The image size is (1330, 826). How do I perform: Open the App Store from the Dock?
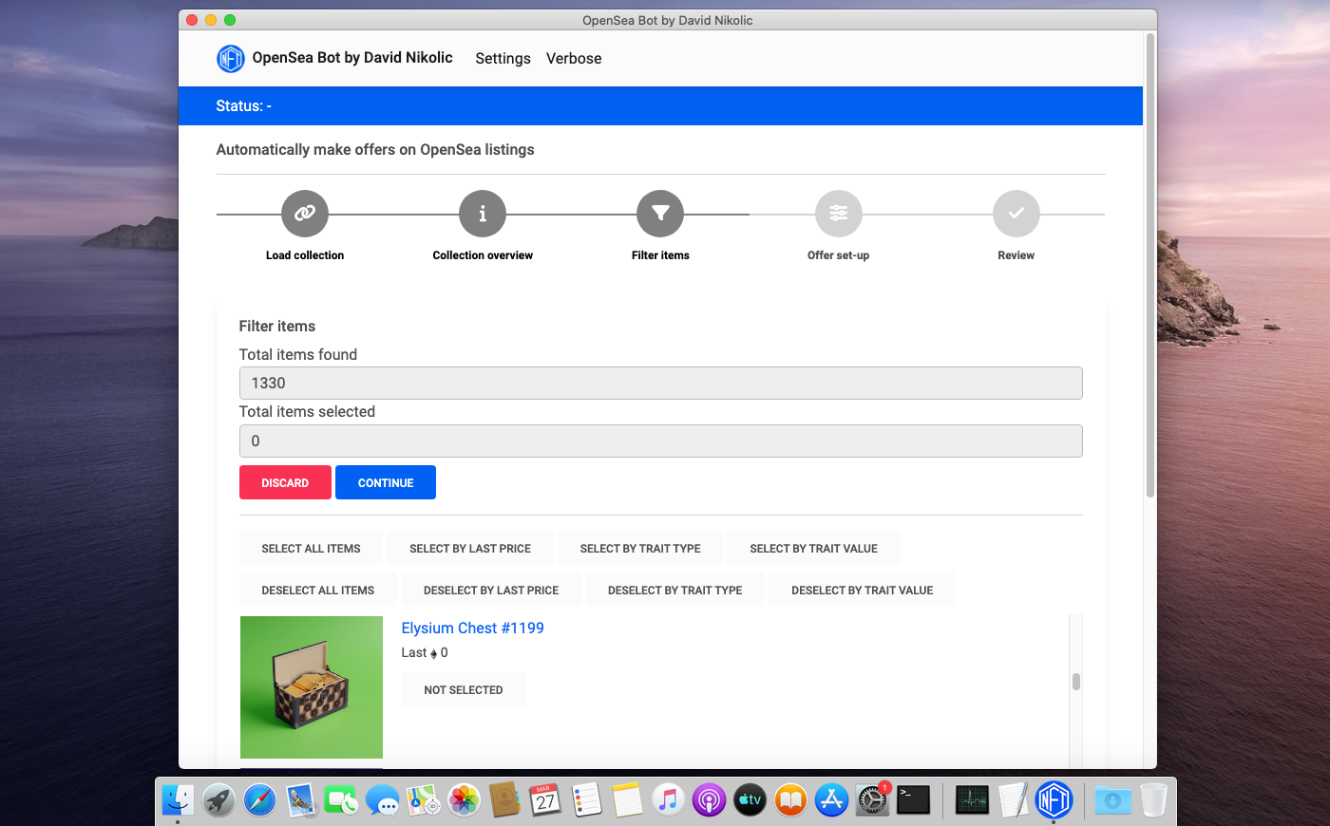[x=831, y=800]
